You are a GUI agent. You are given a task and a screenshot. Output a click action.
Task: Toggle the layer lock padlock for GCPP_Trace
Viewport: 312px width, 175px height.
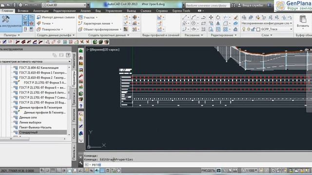[x=253, y=29]
